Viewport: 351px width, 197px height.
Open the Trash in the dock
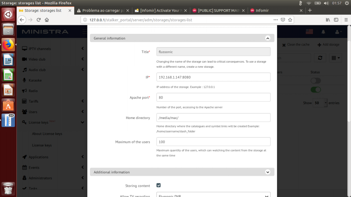tap(8, 188)
